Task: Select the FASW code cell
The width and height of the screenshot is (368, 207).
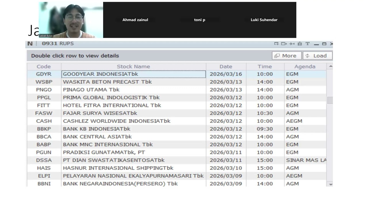Action: [x=44, y=113]
